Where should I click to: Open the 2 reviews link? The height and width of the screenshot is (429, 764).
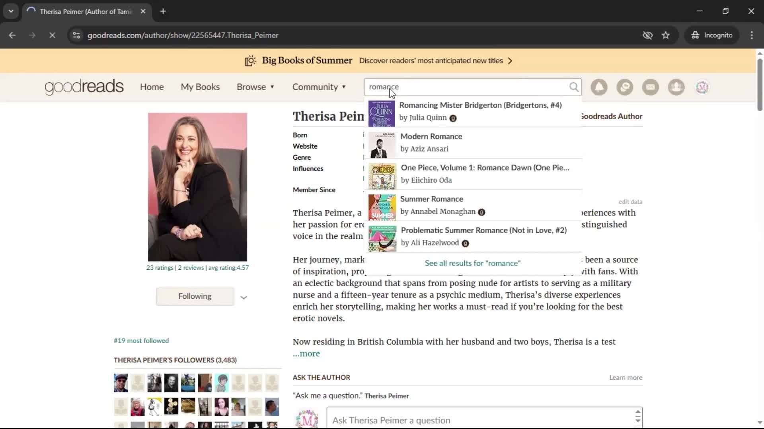[191, 268]
